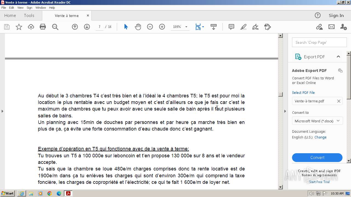351x197 pixels.
Task: Click the document vertical scrollbar thumb
Action: pyautogui.click(x=281, y=94)
